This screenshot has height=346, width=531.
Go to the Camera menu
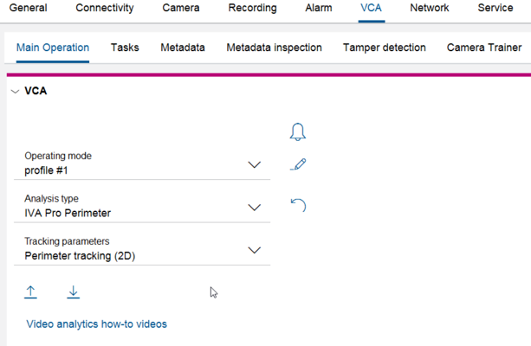tap(181, 9)
